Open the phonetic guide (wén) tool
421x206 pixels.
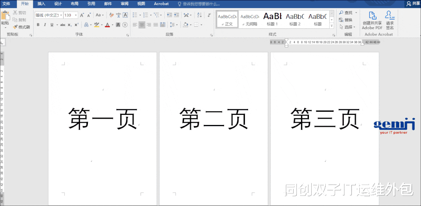[x=118, y=15]
